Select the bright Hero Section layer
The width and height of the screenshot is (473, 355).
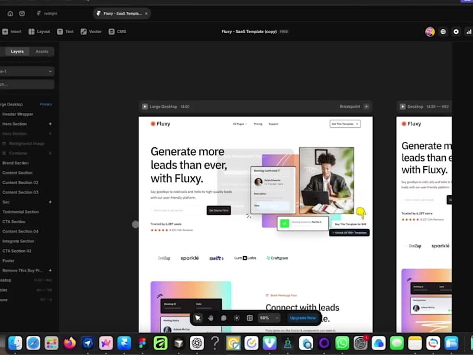14,124
